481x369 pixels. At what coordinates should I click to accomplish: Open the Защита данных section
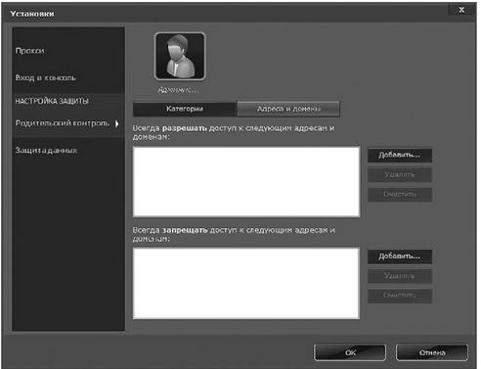[46, 151]
